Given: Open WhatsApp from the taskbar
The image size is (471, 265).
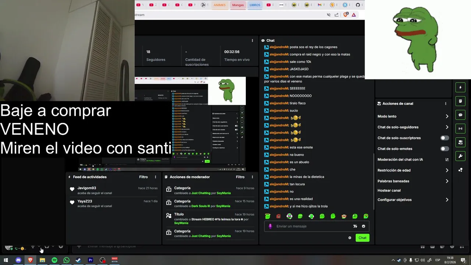Looking at the screenshot, I should (66, 260).
